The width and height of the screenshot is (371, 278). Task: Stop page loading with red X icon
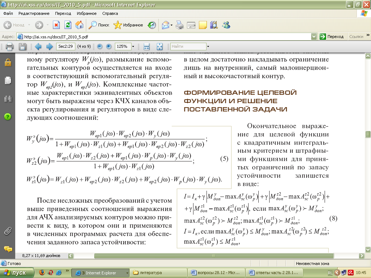(x=56, y=25)
